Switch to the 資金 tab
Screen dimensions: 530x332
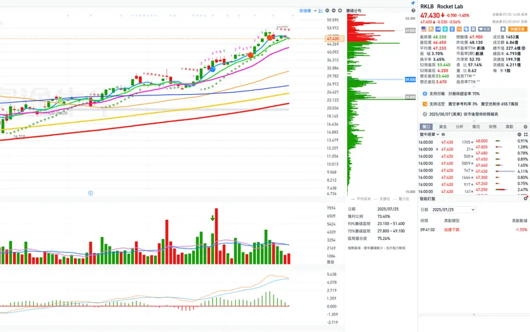[443, 127]
